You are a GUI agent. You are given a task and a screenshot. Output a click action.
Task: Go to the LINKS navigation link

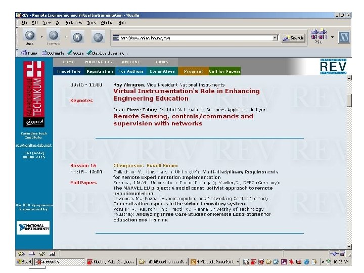pyautogui.click(x=162, y=62)
